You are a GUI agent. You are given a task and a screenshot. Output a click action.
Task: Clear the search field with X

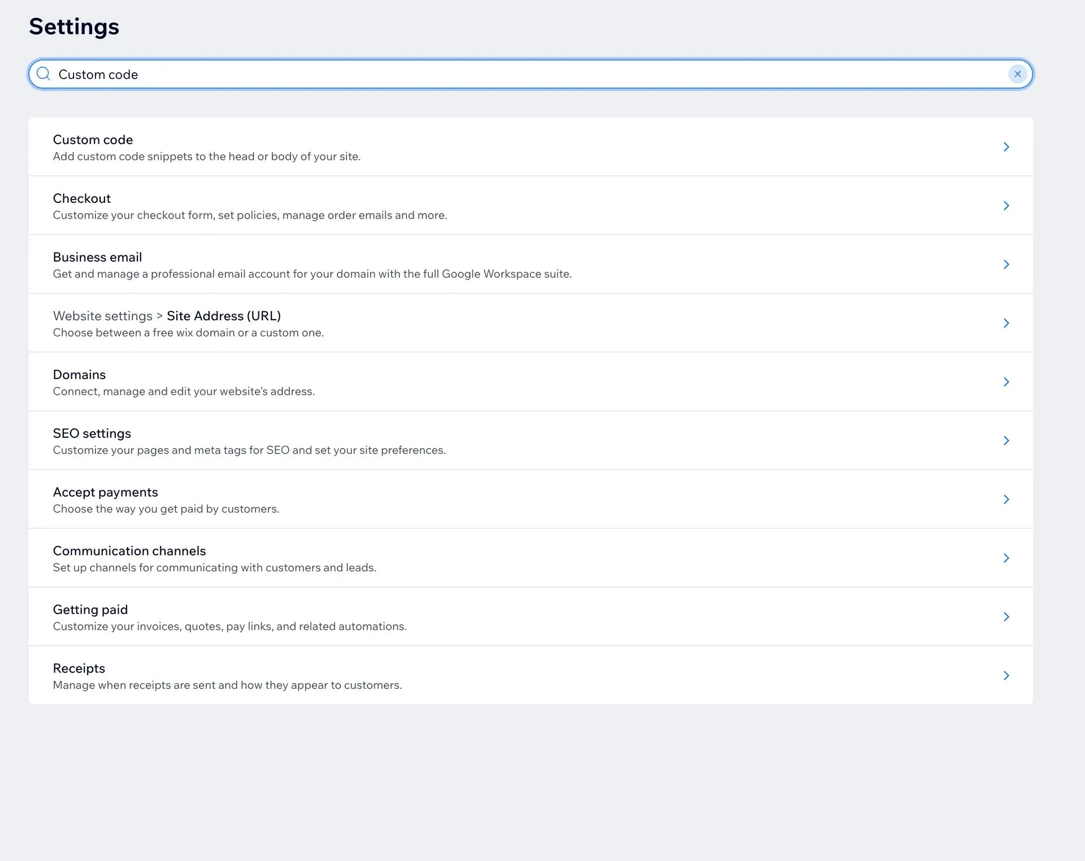pyautogui.click(x=1017, y=74)
